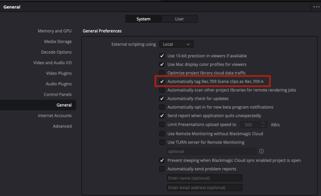
Task: Click the Enter email address field
Action: tap(205, 188)
